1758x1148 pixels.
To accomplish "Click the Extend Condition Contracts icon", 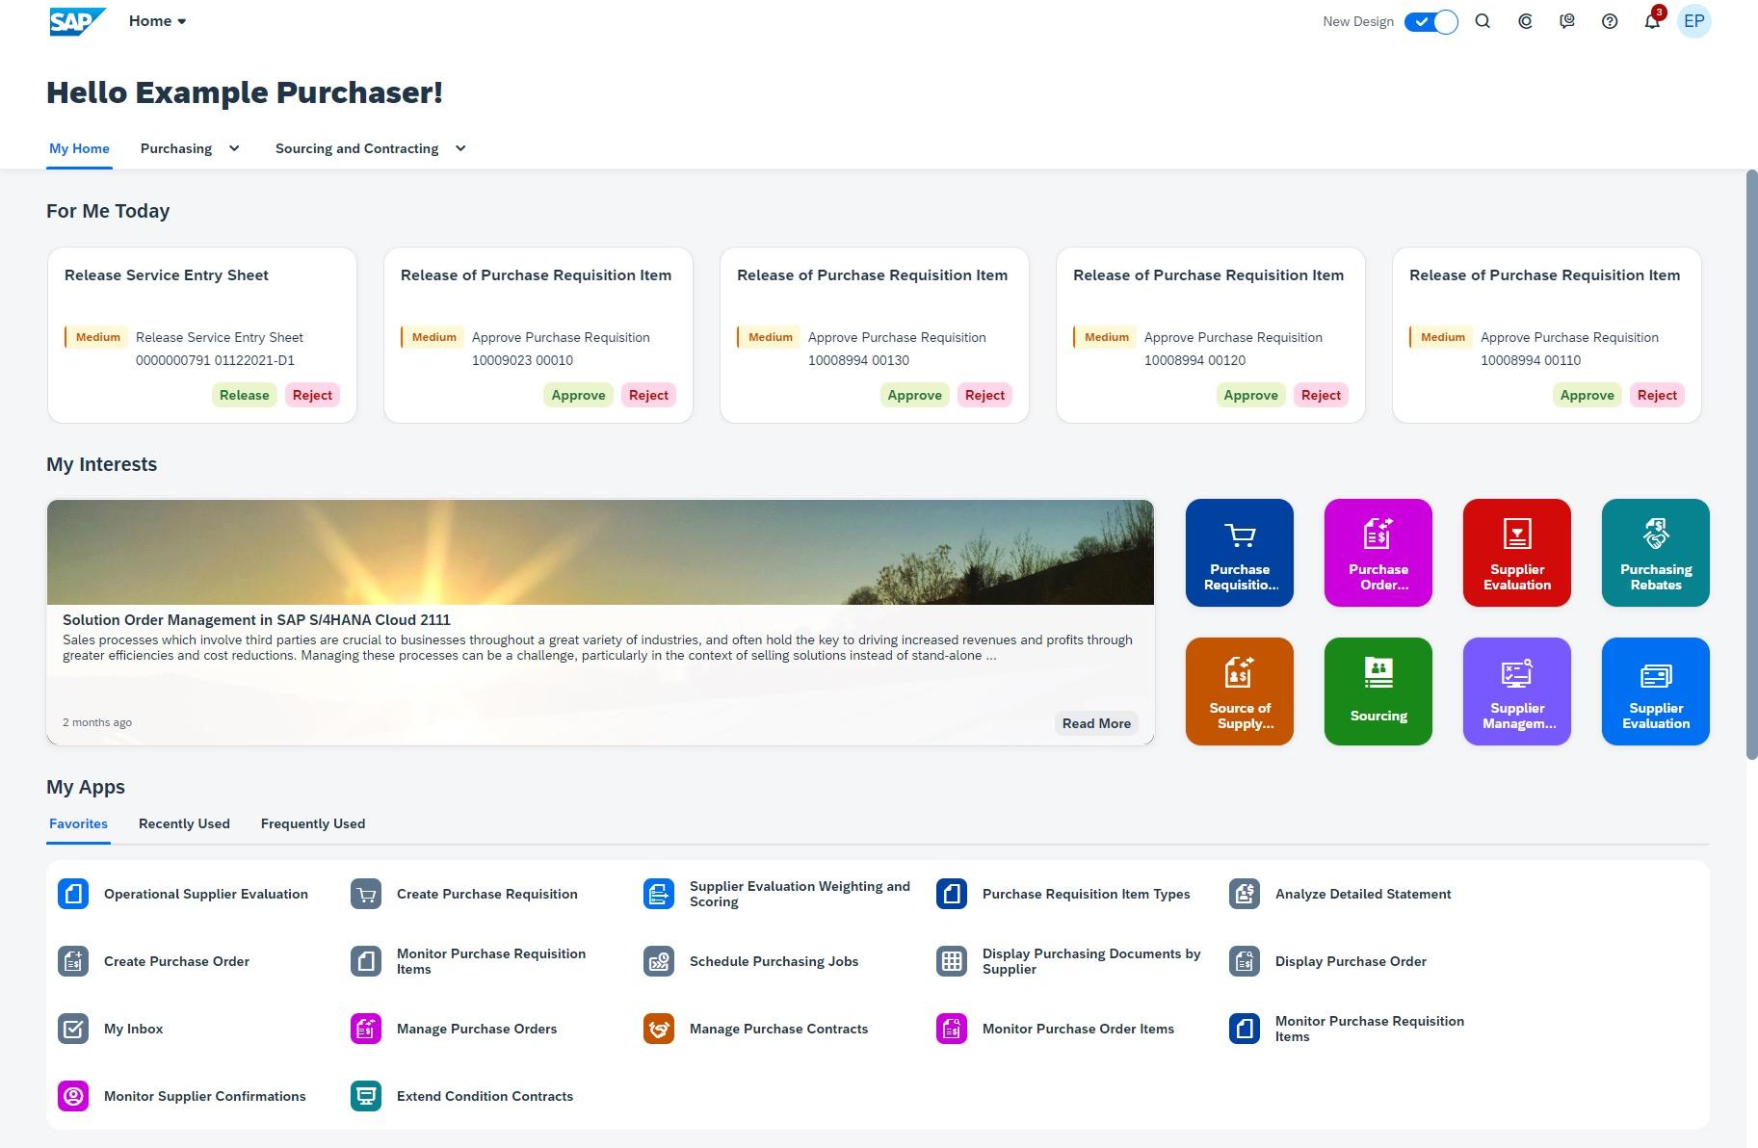I will pos(366,1096).
